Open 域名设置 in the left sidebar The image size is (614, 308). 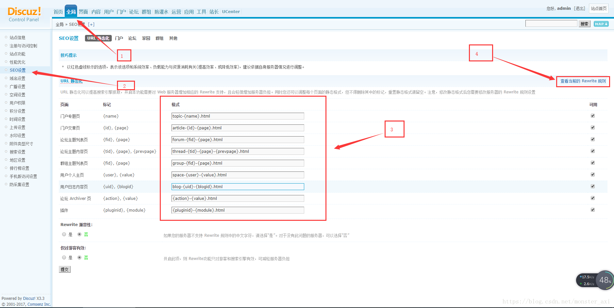[x=17, y=78]
